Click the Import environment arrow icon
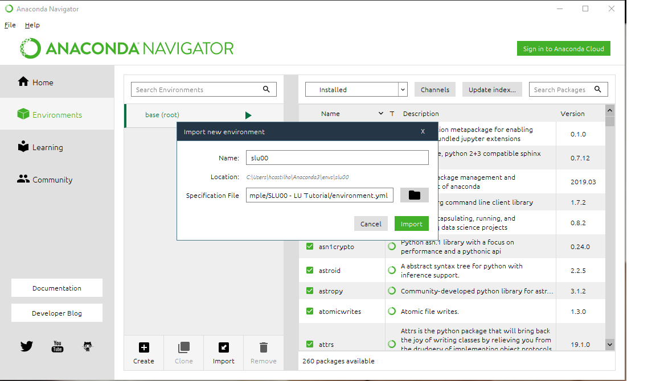656x381 pixels. [224, 347]
